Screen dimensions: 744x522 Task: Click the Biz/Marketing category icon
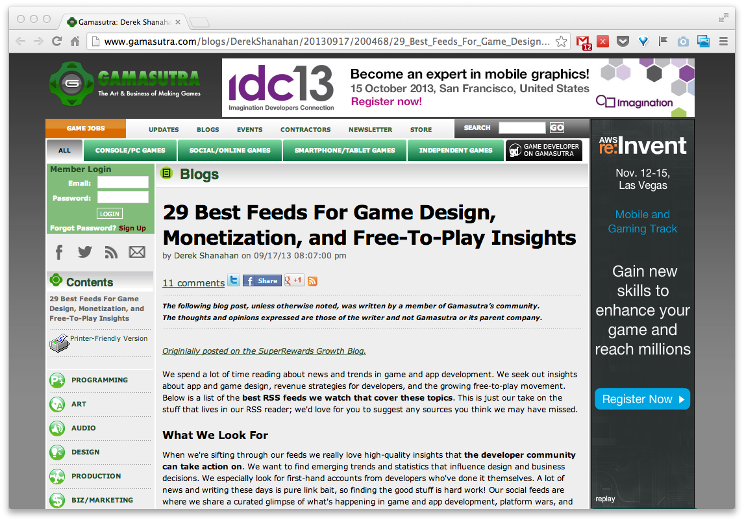click(57, 500)
